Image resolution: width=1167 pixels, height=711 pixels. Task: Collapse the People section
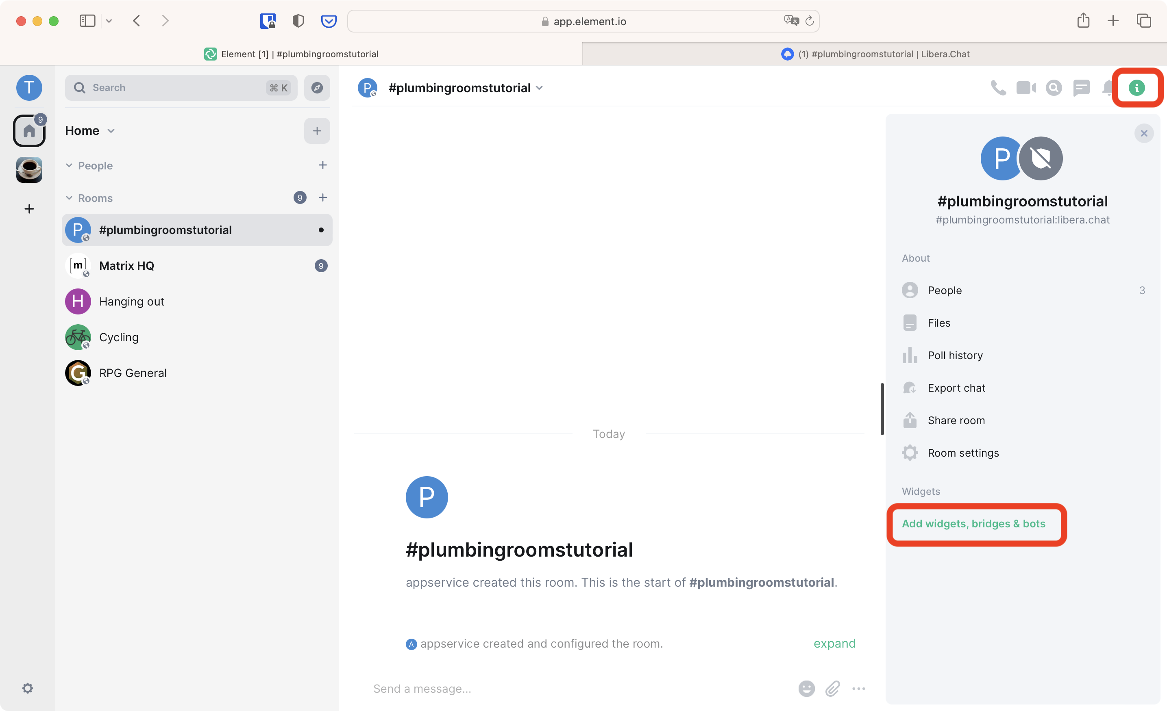point(70,165)
